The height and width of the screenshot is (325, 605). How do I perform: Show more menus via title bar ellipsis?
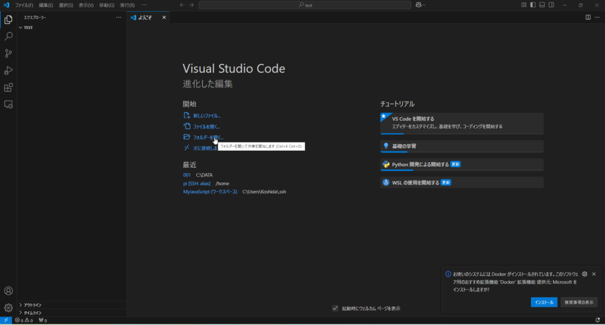point(144,5)
